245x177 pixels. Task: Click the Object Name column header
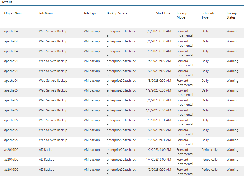click(14, 13)
